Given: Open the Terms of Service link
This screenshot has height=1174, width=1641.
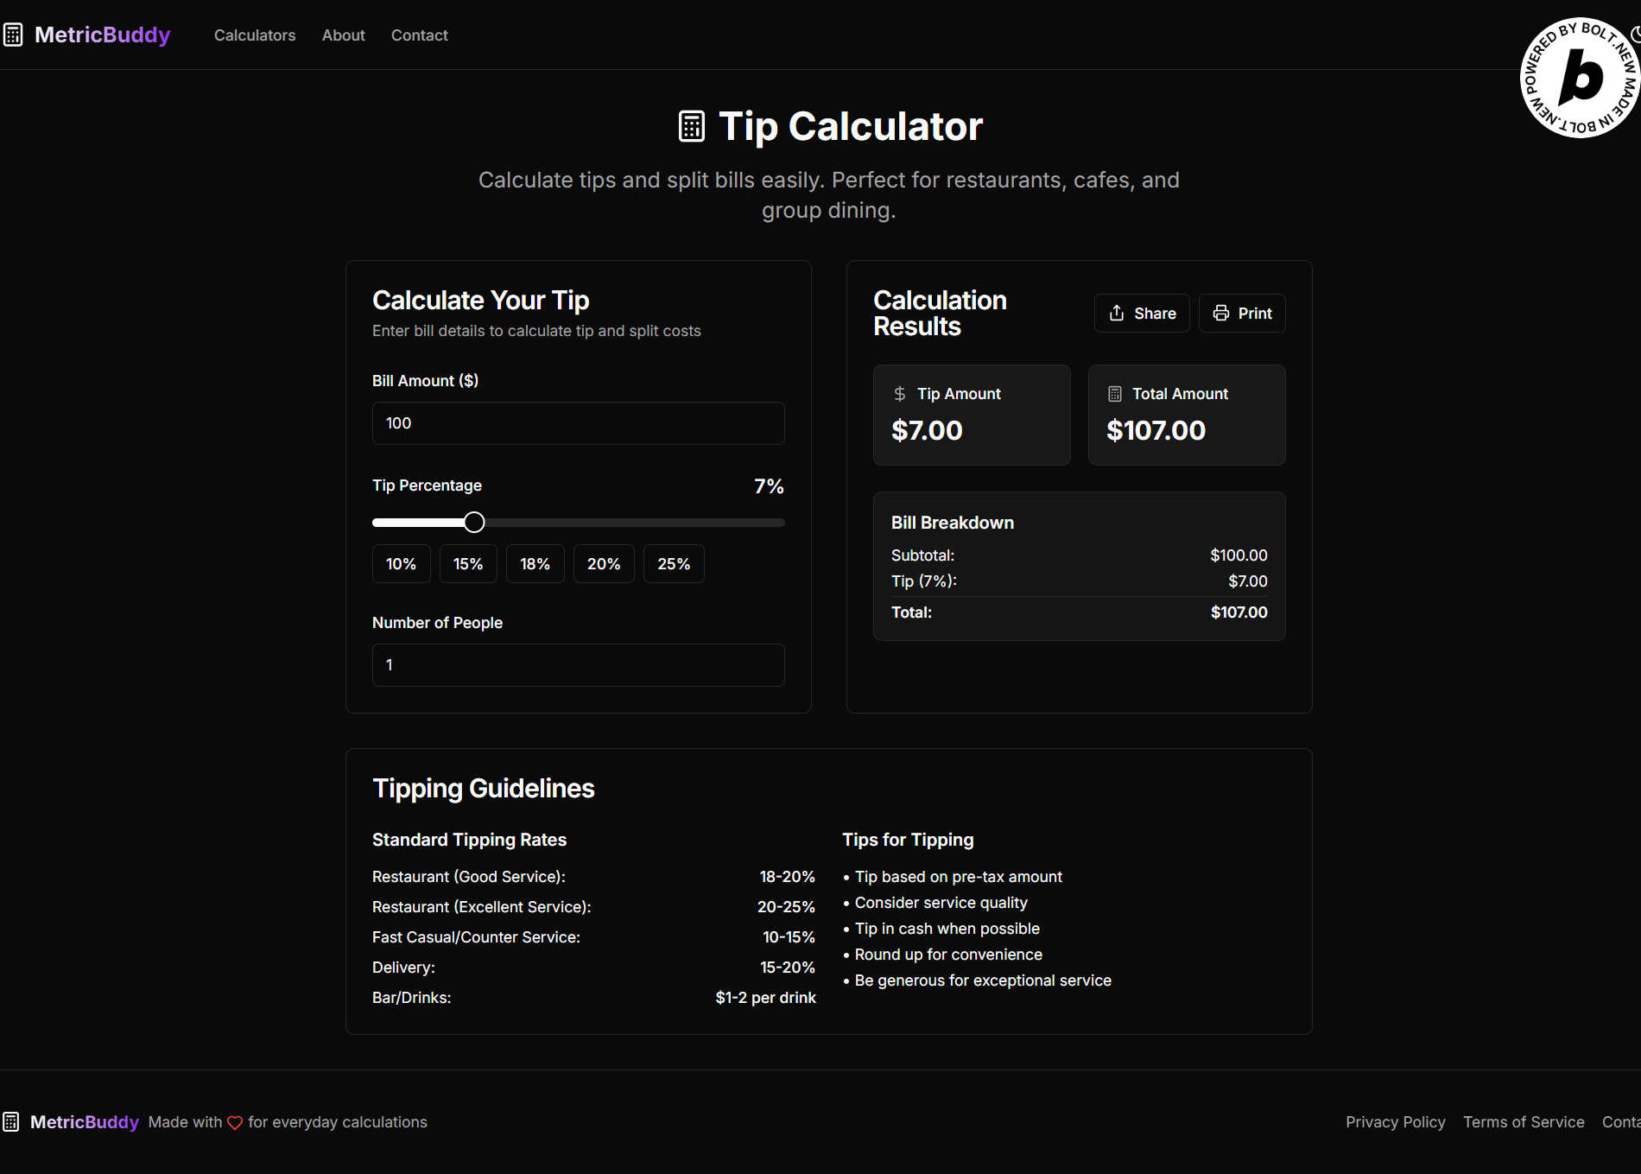Looking at the screenshot, I should 1524,1122.
